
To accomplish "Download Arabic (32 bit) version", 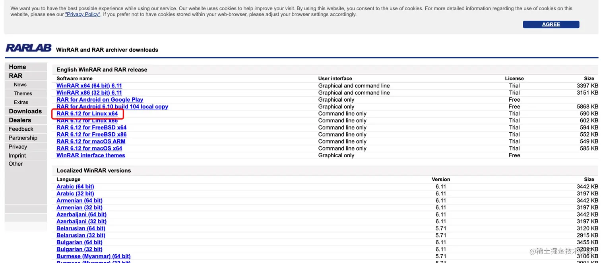I will pos(75,193).
